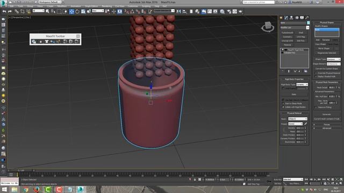Toggle Override Physical Material checkbox
Screen dimensions: 344x193
click(x=316, y=73)
